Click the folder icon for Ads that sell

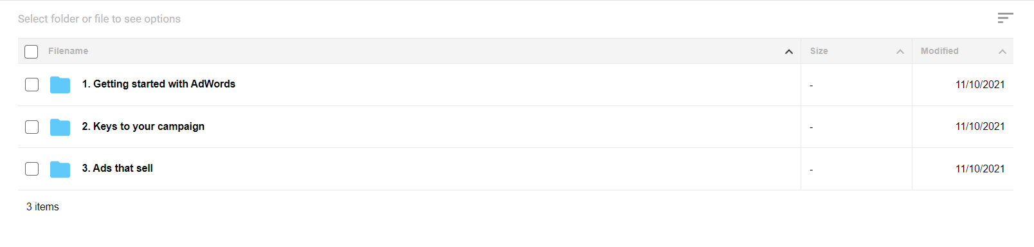click(60, 169)
